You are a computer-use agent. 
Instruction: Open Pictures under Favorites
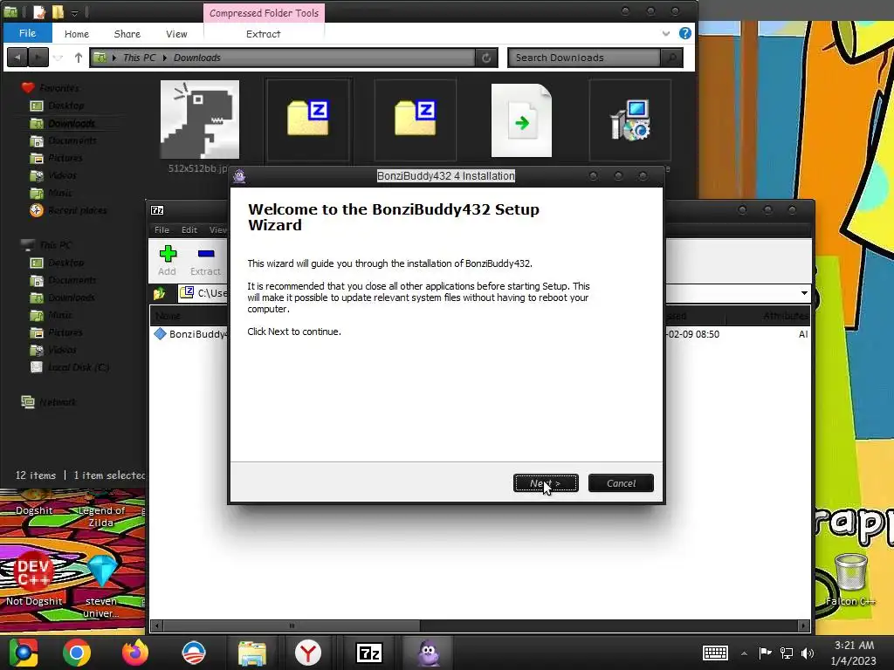click(x=65, y=158)
